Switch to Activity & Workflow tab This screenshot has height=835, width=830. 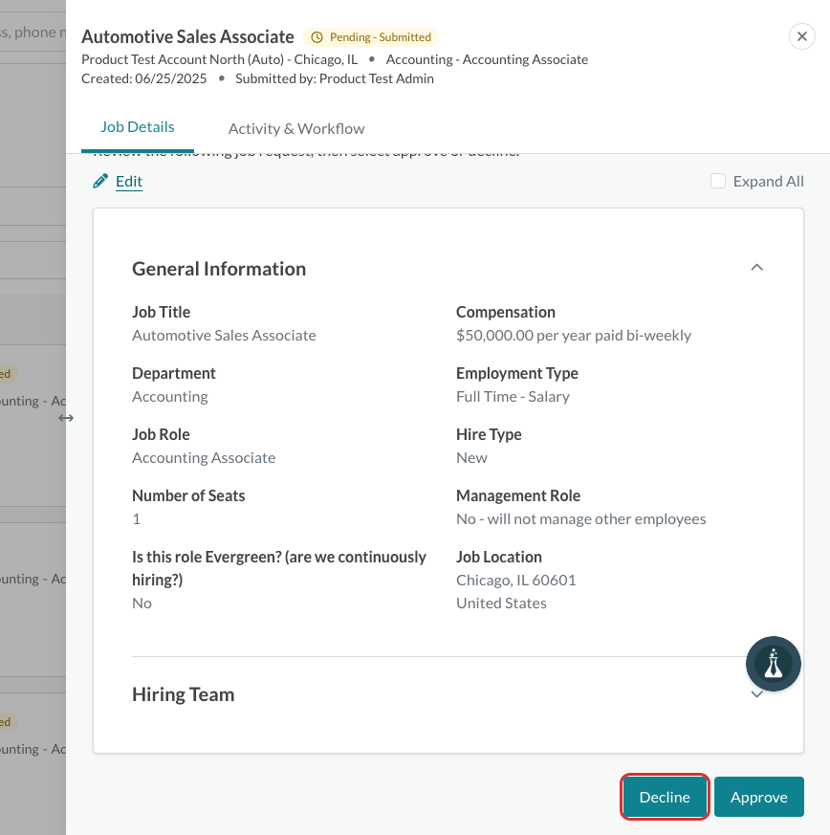click(x=296, y=128)
